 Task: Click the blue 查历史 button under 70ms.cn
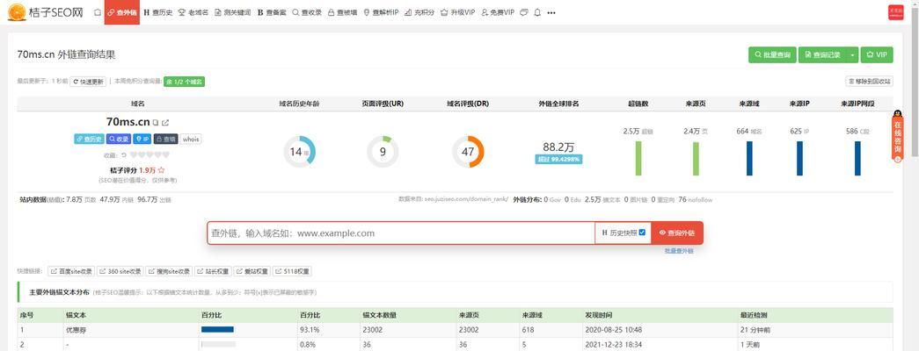tap(89, 140)
